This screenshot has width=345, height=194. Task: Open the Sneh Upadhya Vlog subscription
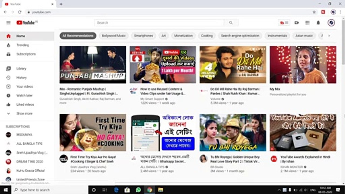pos(27,153)
